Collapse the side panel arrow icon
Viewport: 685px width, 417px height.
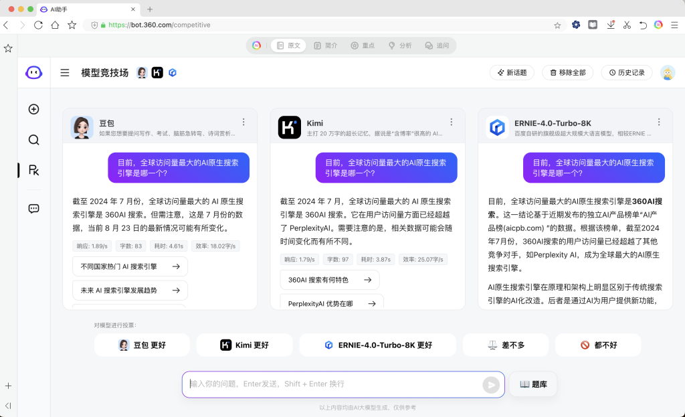click(x=8, y=406)
